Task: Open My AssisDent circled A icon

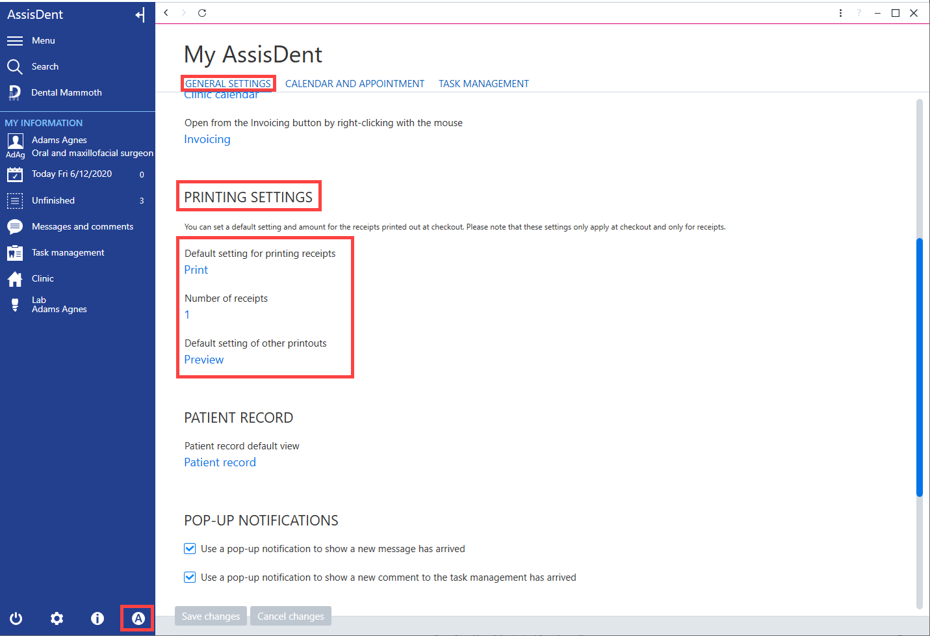Action: point(138,618)
